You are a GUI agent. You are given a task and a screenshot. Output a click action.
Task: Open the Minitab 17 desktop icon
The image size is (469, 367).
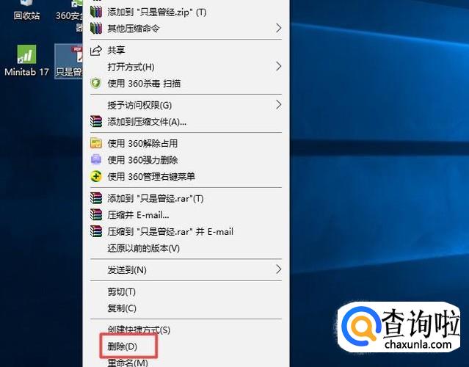[26, 60]
